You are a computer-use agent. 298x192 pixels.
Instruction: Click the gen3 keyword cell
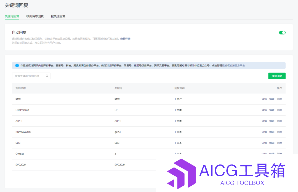(118, 132)
